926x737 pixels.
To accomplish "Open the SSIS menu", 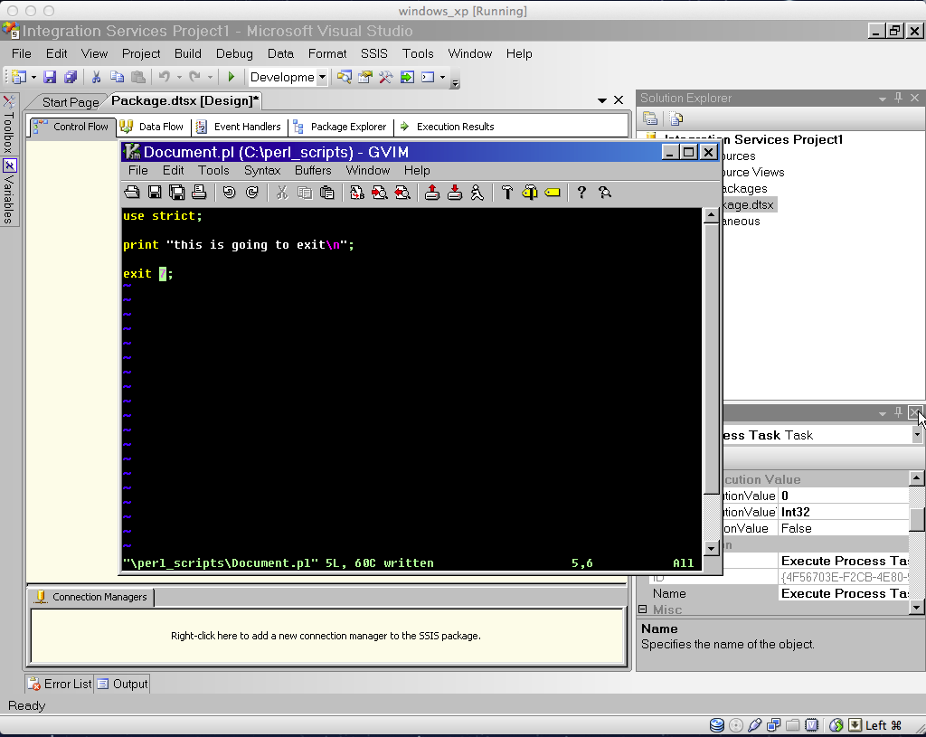I will (x=373, y=53).
